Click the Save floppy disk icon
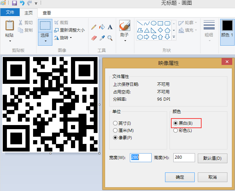This screenshot has width=235, height=191. pos(14,3)
